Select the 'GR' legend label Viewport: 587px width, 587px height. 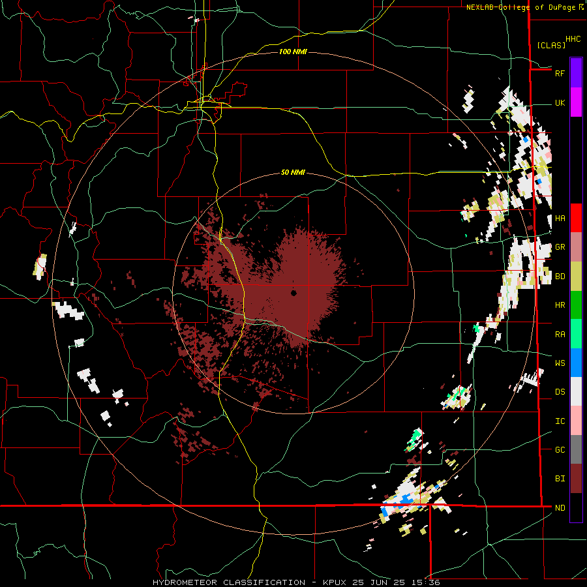click(560, 247)
